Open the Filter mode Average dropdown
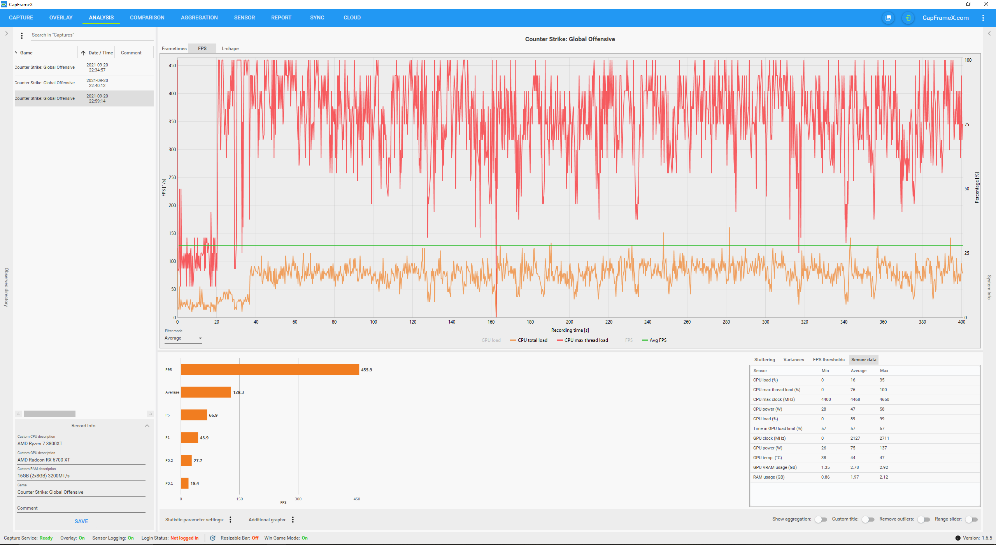 pyautogui.click(x=183, y=338)
